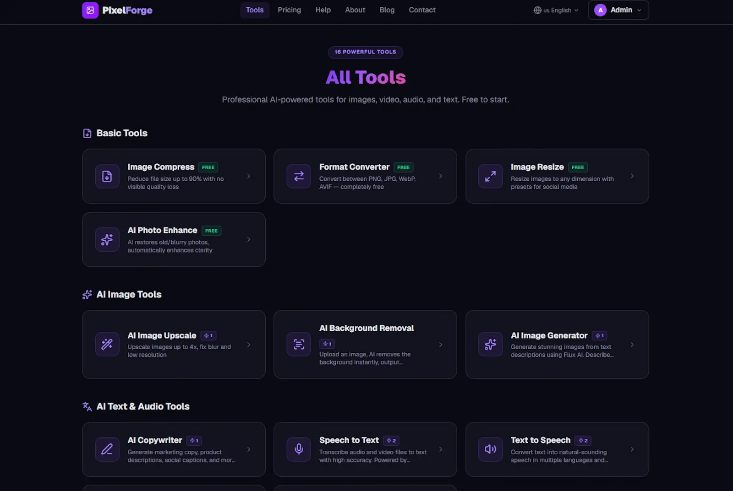
Task: Click the AI Copywriter pen icon
Action: click(x=107, y=449)
